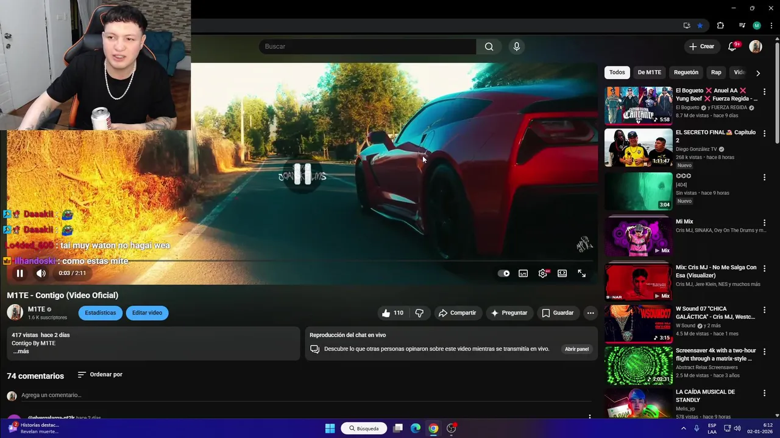Select the Rap filter chip

(x=716, y=72)
